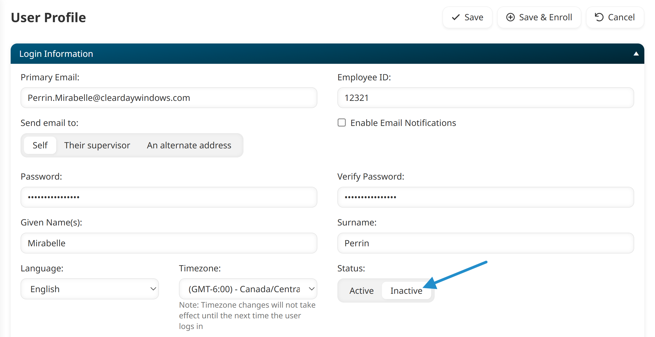655x337 pixels.
Task: Click into the Primary Email field
Action: [x=169, y=98]
